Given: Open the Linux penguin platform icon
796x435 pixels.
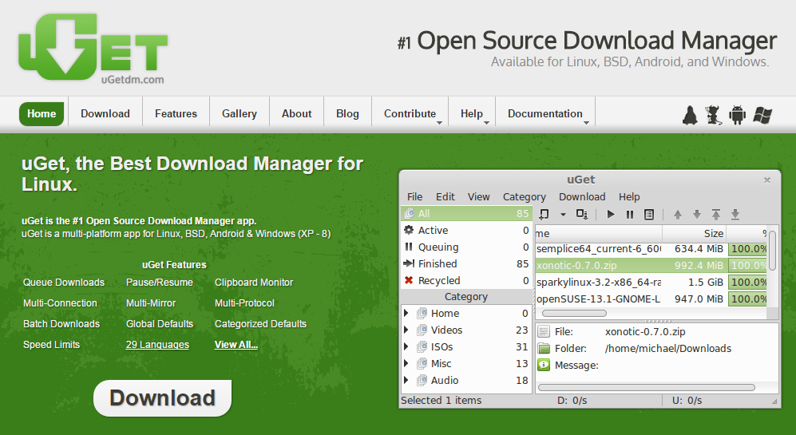Looking at the screenshot, I should (689, 115).
